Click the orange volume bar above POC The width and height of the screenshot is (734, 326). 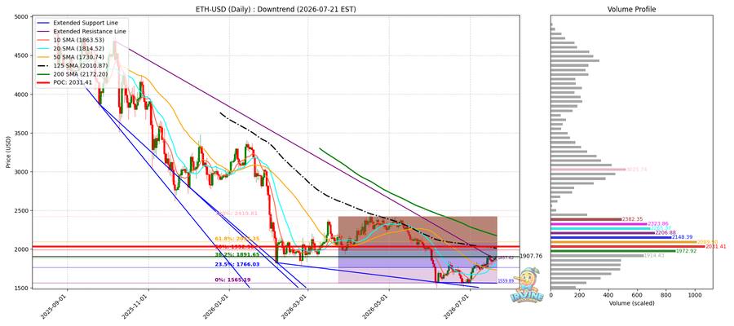pos(624,242)
